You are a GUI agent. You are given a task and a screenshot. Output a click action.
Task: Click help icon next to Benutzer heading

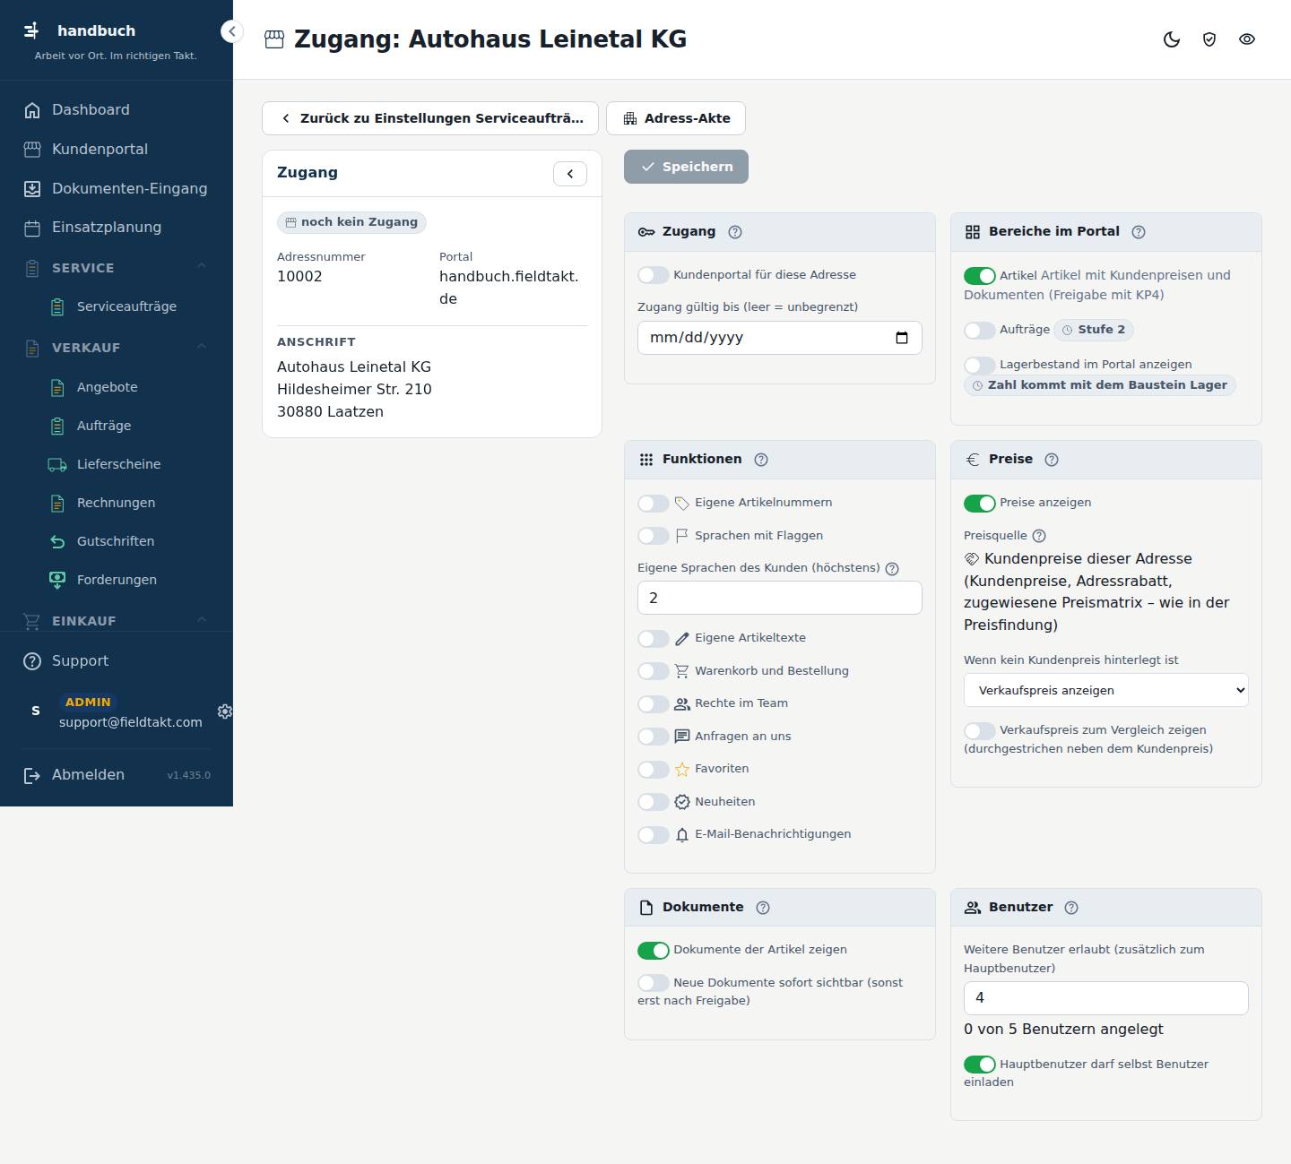point(1071,908)
